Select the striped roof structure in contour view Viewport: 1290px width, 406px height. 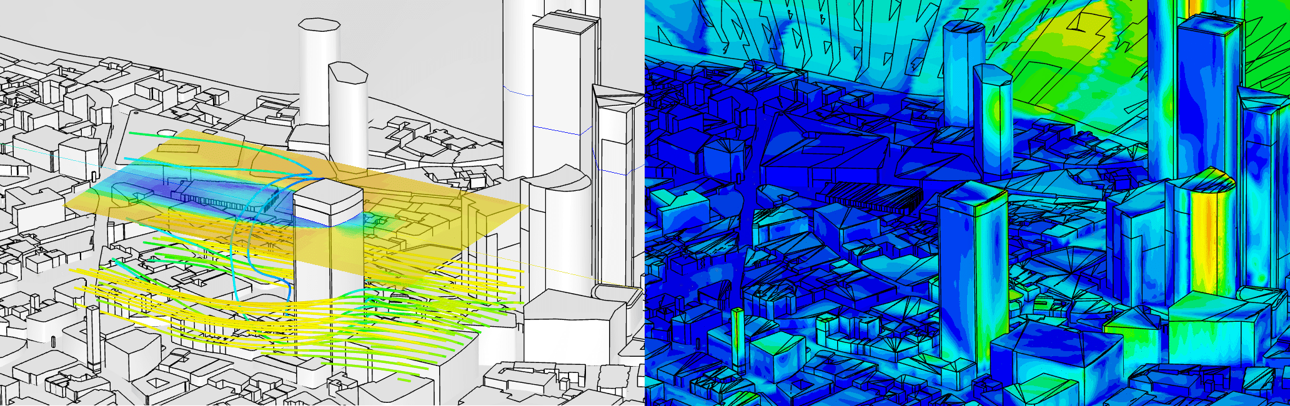click(875, 197)
